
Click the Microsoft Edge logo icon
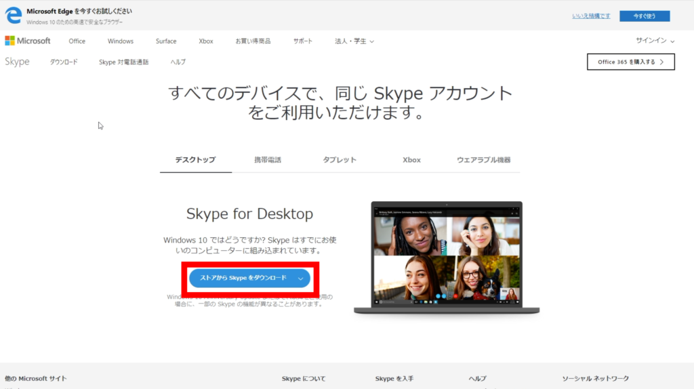pyautogui.click(x=14, y=16)
